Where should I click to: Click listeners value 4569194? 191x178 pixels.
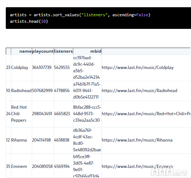pos(62,166)
